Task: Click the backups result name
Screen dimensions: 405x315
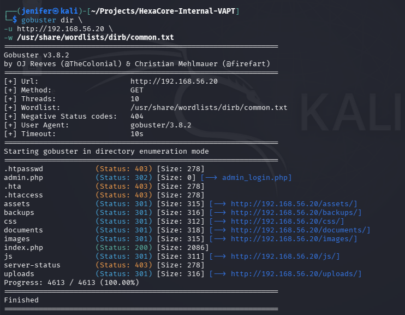Action: 19,213
